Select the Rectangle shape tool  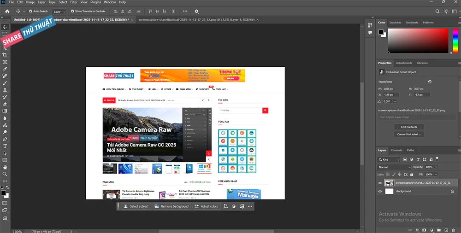[5, 160]
